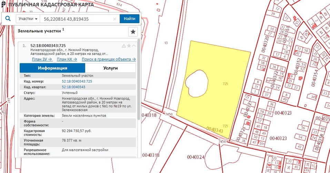Open the Участки search type dropdown
Screen dimensions: 330x173
[x=28, y=19]
